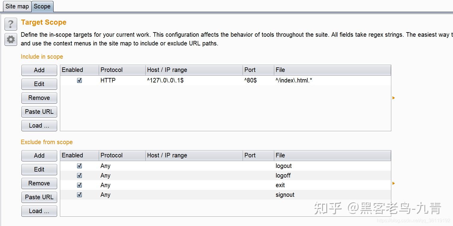
Task: Sort exclude table by File column
Action: pos(332,156)
